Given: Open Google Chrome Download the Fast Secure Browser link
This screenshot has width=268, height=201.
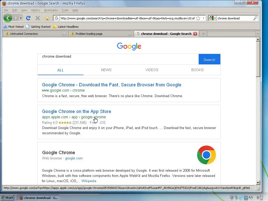Looking at the screenshot, I should point(111,85).
